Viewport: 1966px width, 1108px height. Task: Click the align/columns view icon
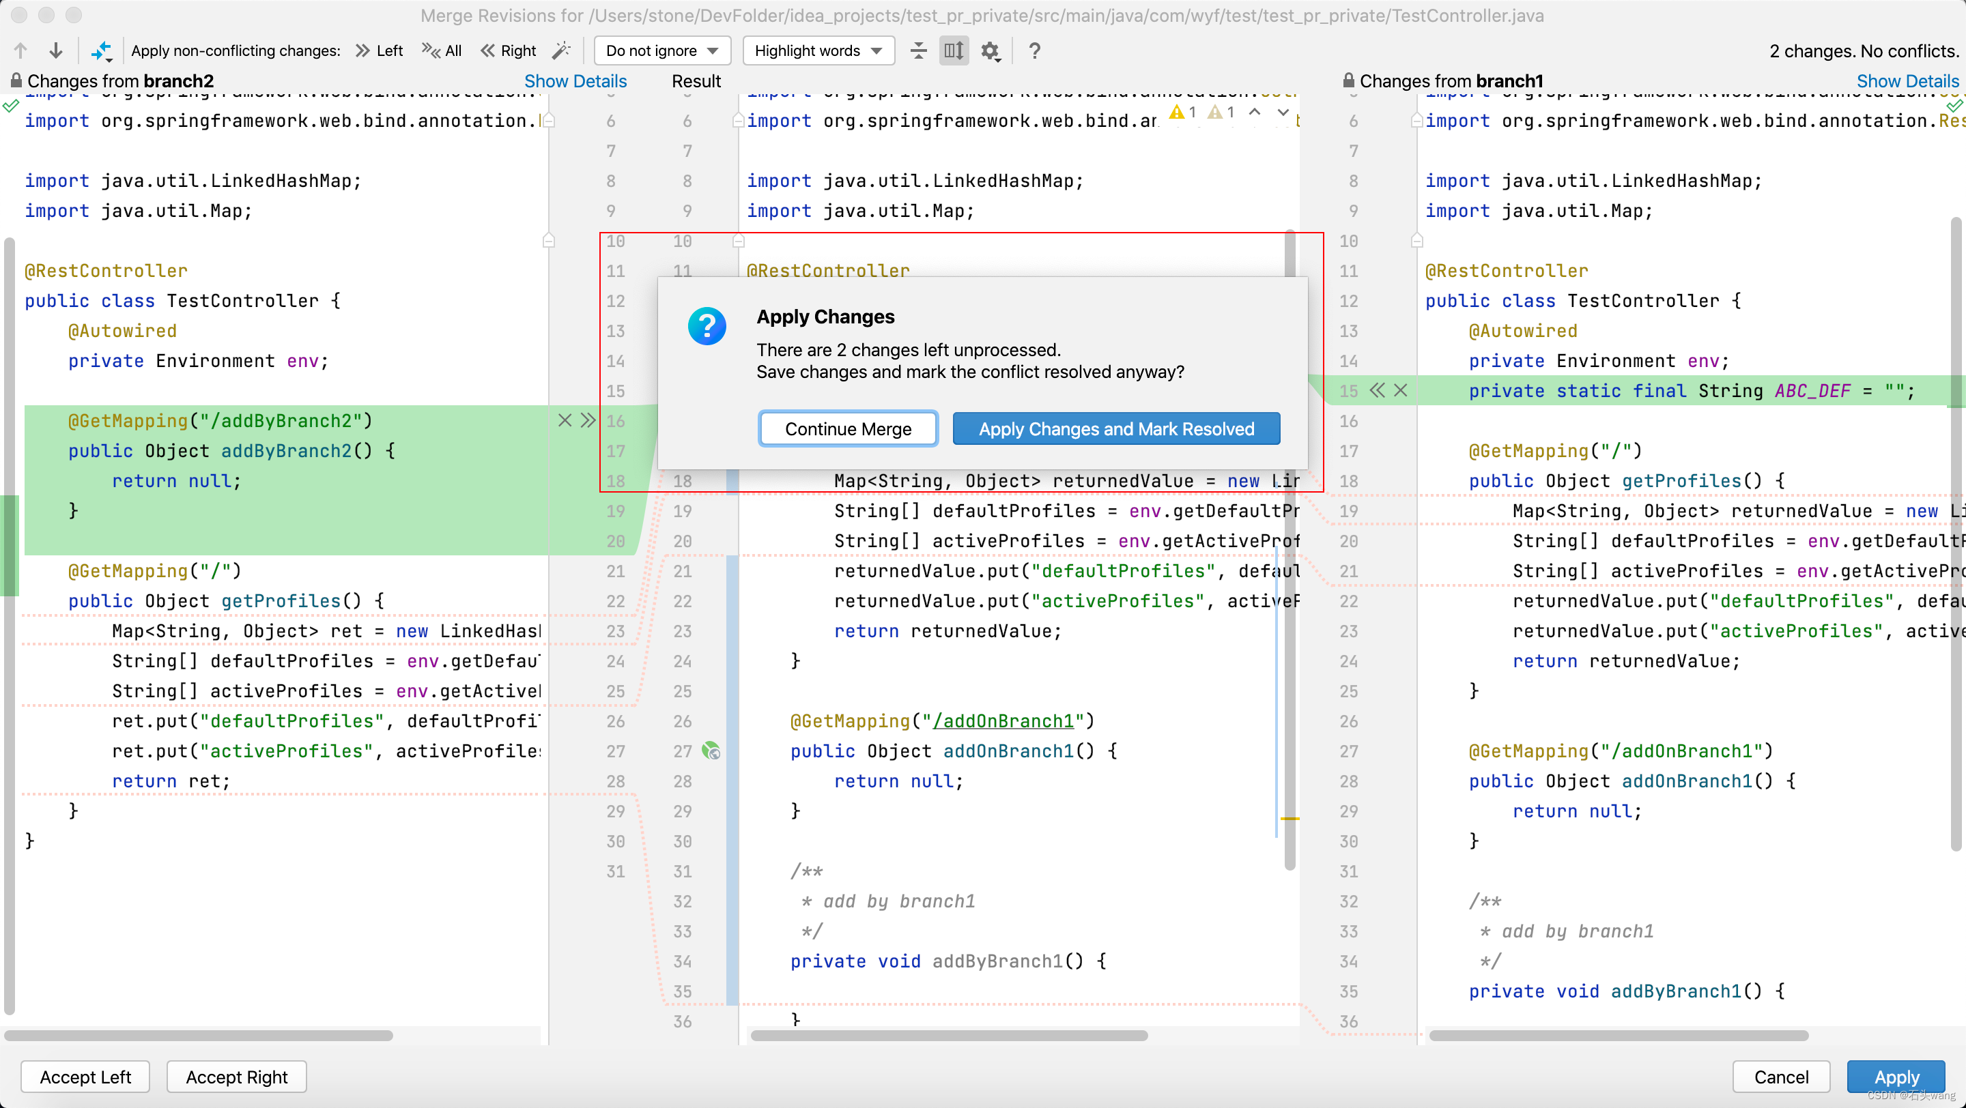[x=952, y=50]
